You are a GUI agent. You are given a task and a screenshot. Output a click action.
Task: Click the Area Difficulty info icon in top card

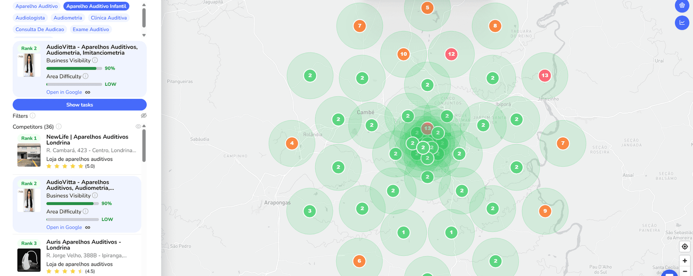click(86, 76)
